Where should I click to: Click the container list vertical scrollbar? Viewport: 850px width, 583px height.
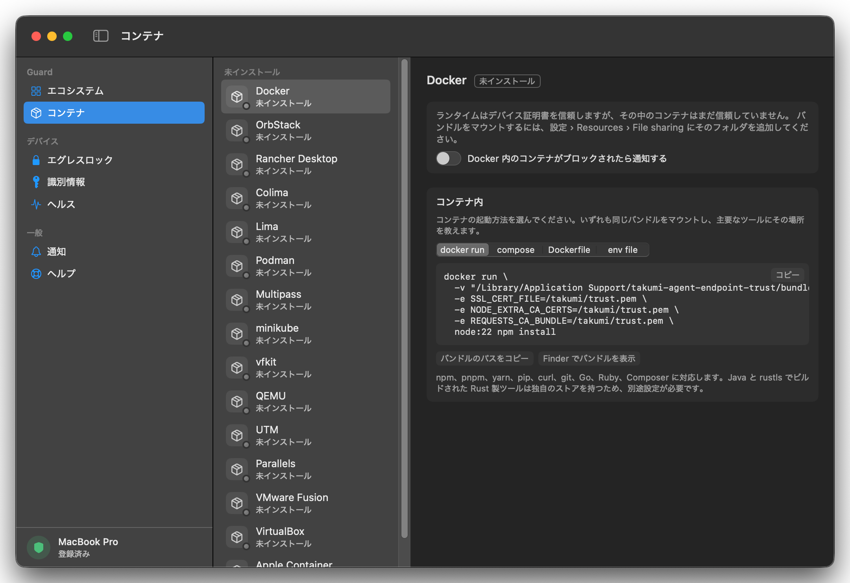point(405,299)
